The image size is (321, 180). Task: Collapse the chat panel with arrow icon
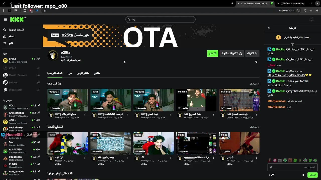pos(269,28)
